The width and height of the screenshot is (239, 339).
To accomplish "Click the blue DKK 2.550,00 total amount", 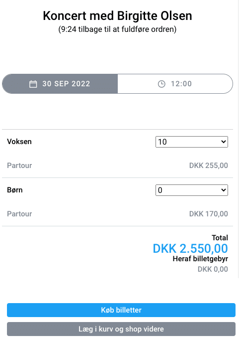I will coord(190,248).
